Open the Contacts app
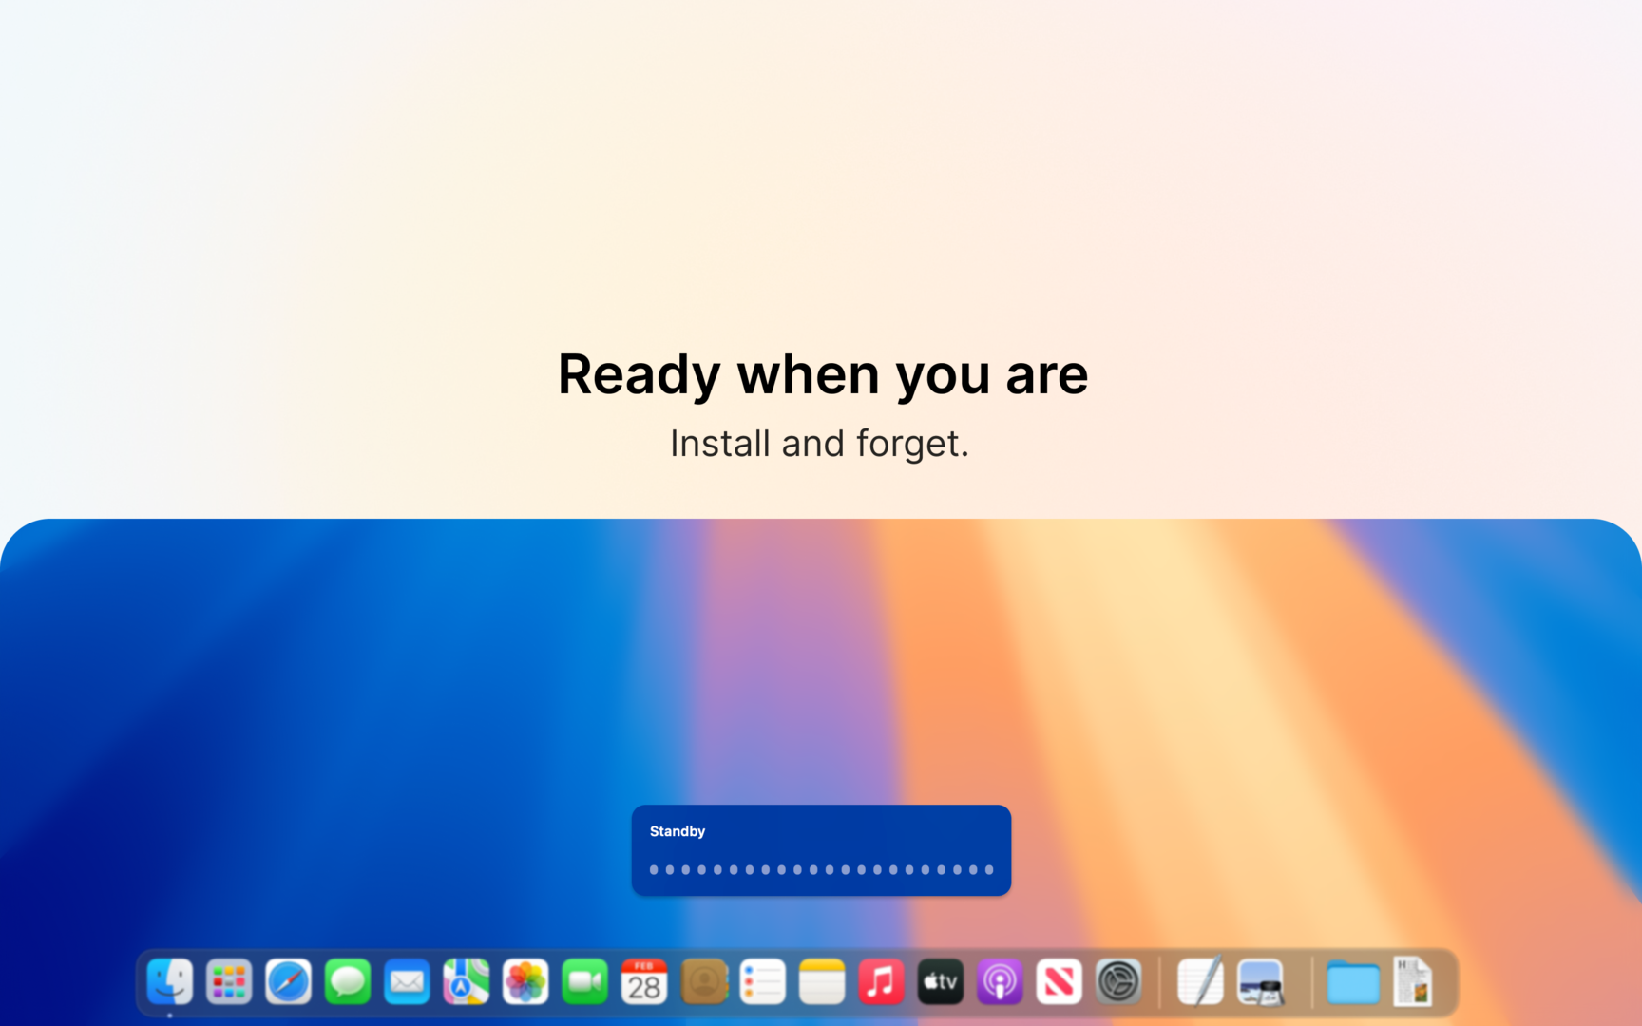This screenshot has width=1642, height=1026. pos(703,981)
